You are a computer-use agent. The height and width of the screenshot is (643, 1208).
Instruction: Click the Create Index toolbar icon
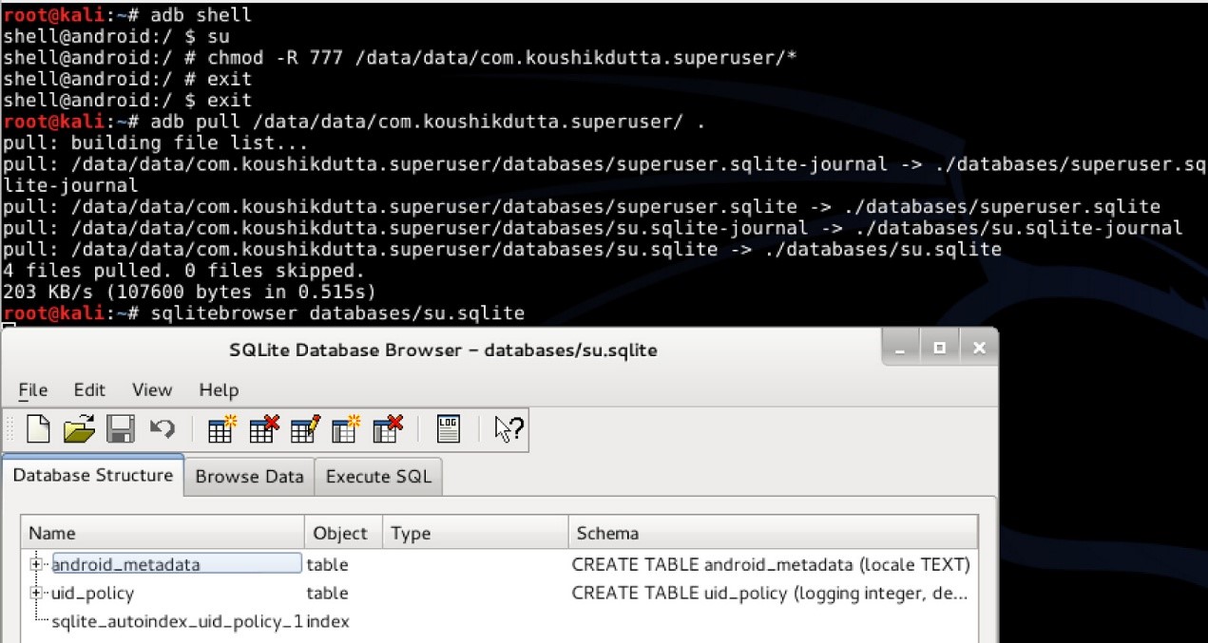[x=346, y=429]
